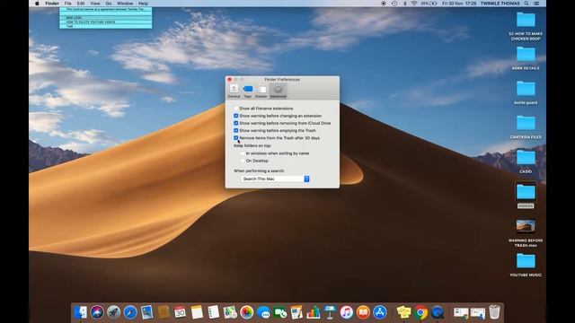The height and width of the screenshot is (323, 575).
Task: Open Reminders in the Dock
Action: click(213, 312)
